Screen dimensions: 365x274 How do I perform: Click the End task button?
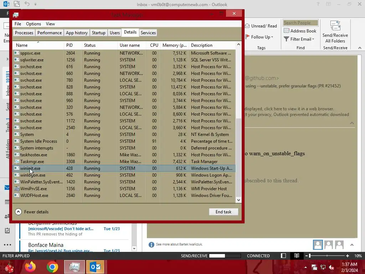click(223, 212)
